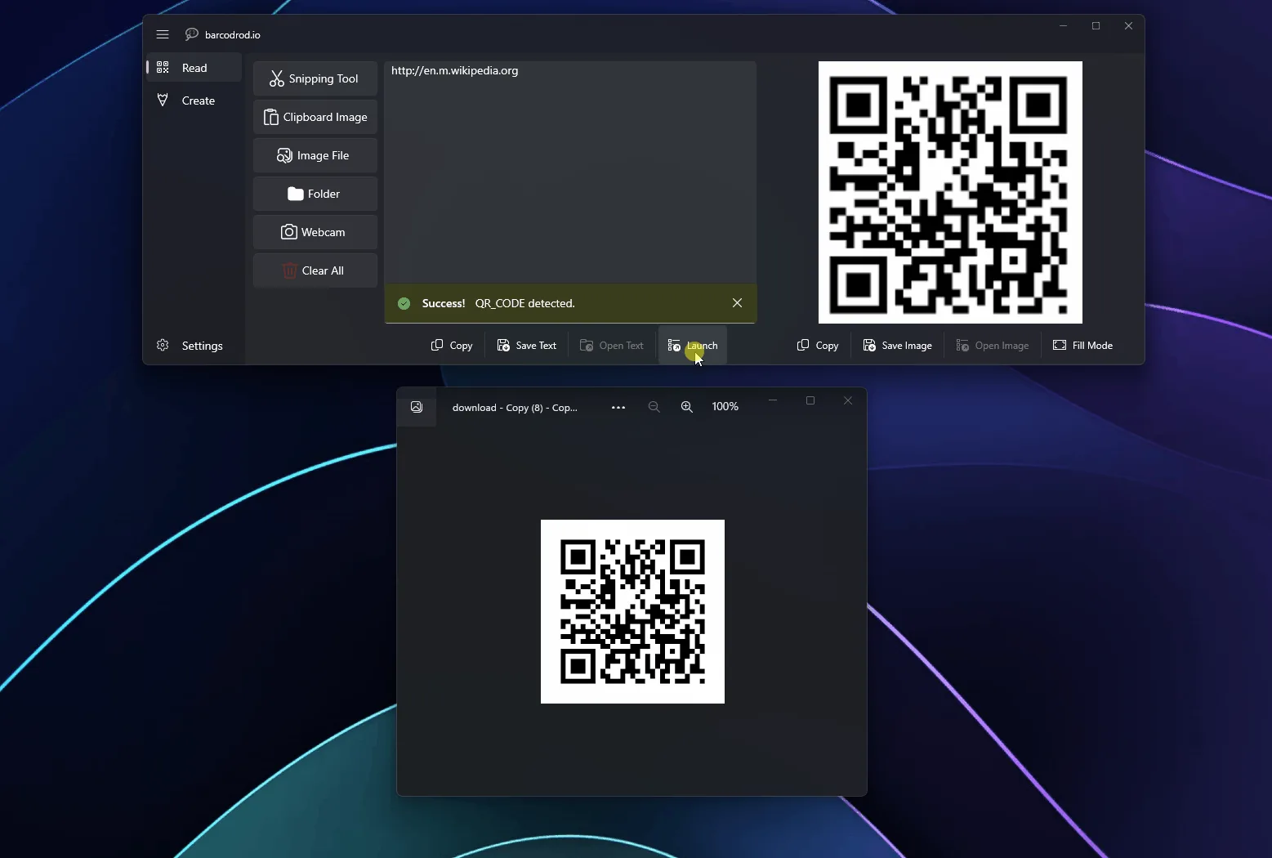Zoom in using the Photos magnifier icon
The image size is (1272, 858).
coord(687,407)
